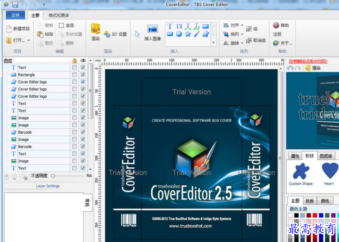Select the arrow pointer tool
339x242 pixels.
[137, 34]
